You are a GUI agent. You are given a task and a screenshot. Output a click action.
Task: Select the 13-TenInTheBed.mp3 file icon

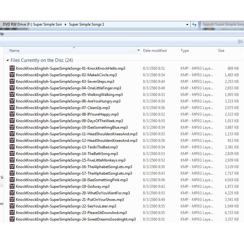click(12, 147)
